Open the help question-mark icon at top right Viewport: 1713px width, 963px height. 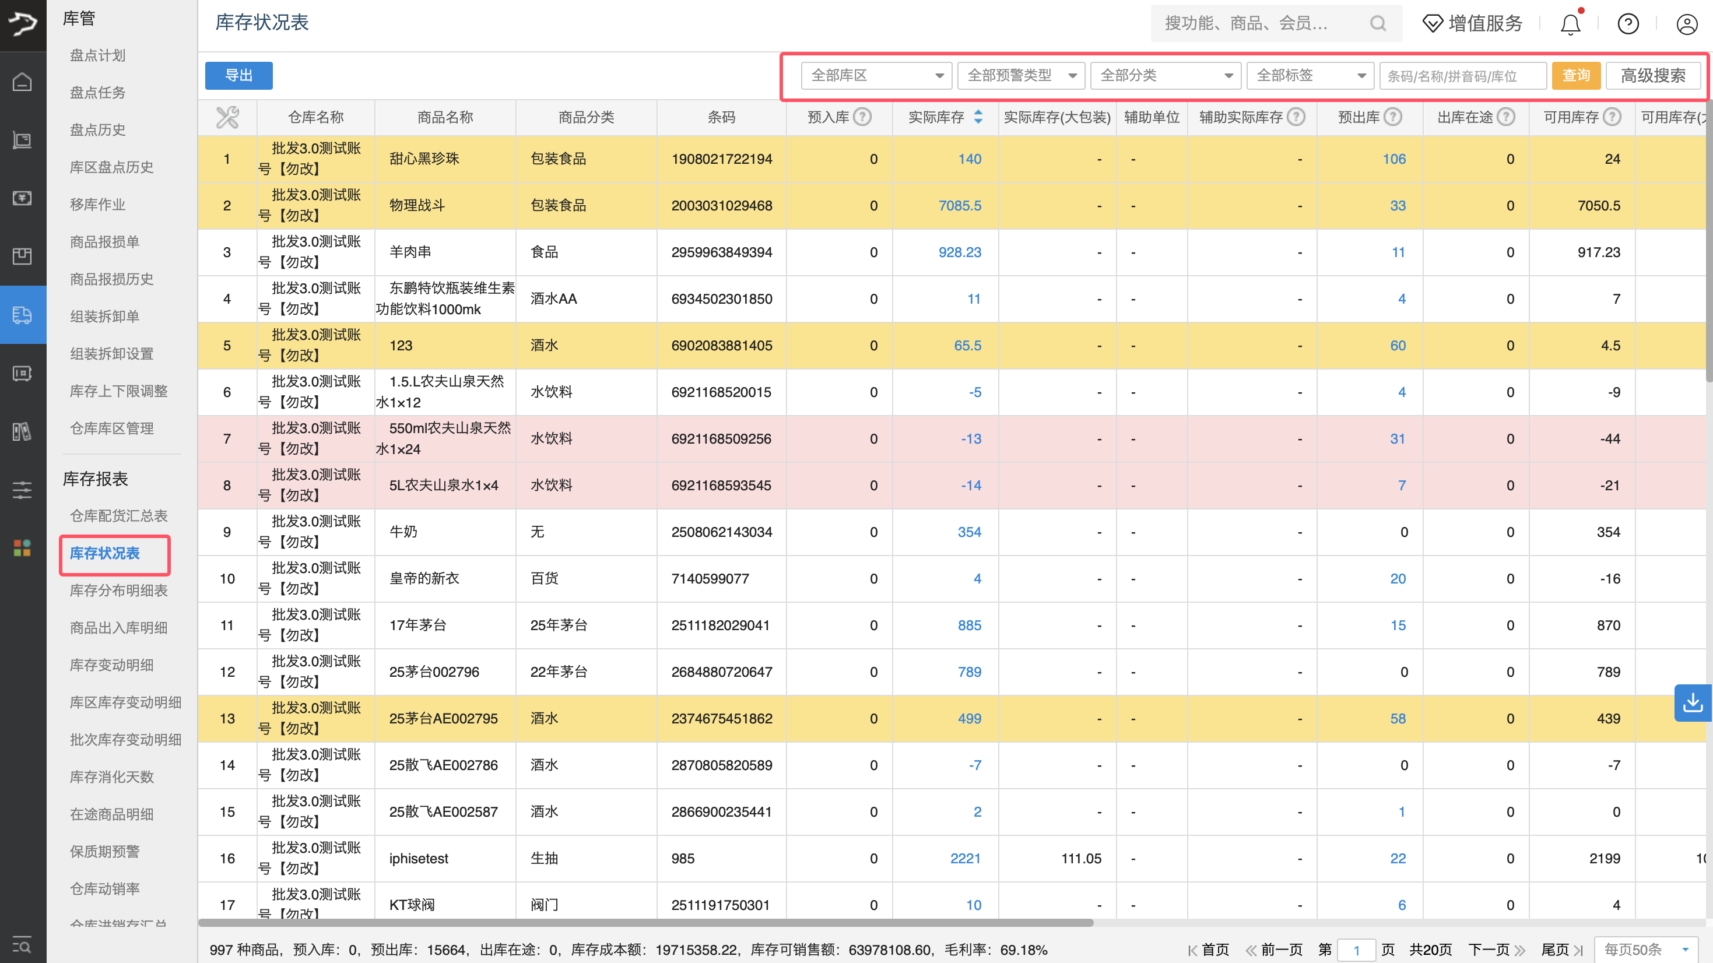click(1628, 23)
